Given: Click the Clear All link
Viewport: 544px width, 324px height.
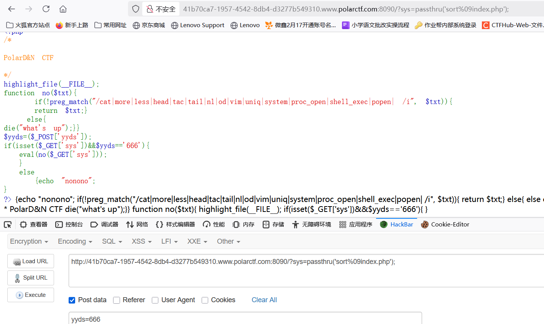Looking at the screenshot, I should click(264, 300).
